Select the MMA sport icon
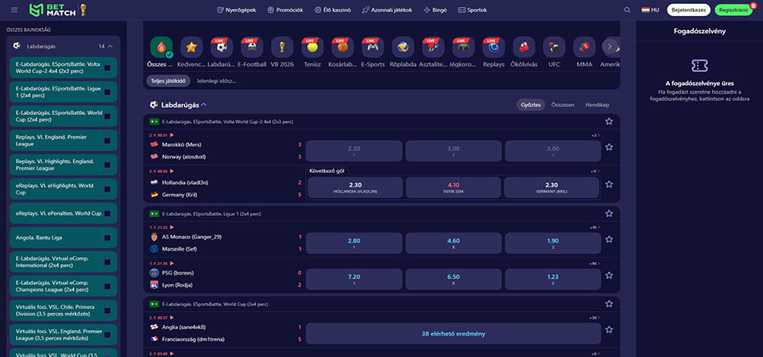763x357 pixels. [584, 47]
